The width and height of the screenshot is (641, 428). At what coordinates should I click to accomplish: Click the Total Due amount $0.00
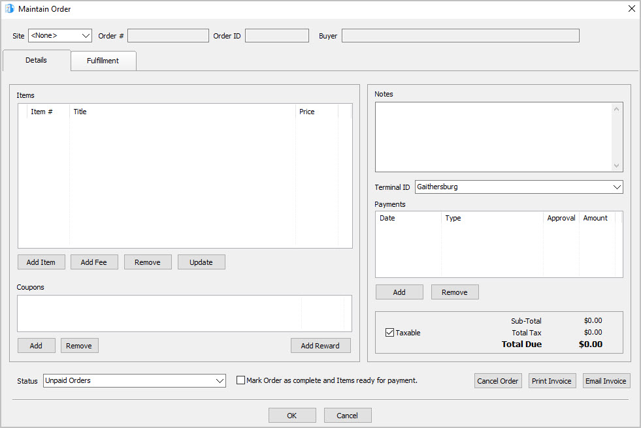click(x=590, y=344)
